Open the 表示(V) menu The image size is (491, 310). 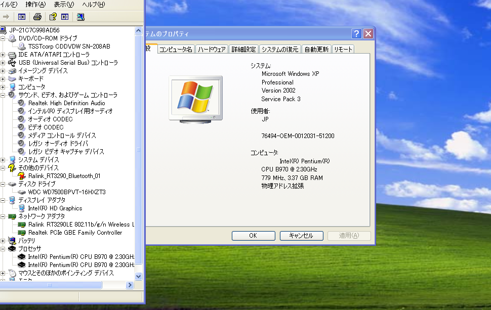[x=64, y=5]
